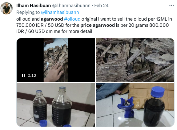
Task: Open the @ilhamhasibuann reply-to mention link
Action: (60, 12)
